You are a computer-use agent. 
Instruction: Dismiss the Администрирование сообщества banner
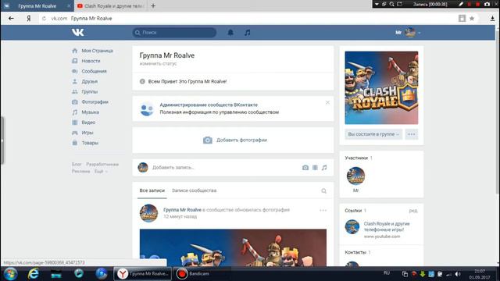coord(327,102)
